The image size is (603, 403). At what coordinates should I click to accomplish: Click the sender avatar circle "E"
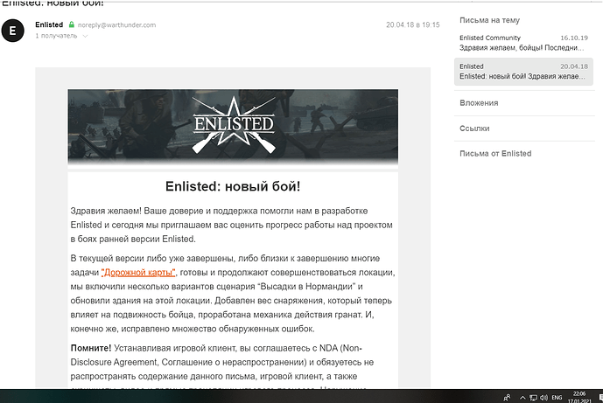[x=12, y=31]
